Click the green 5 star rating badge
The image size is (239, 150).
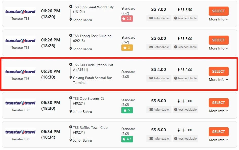pyautogui.click(x=127, y=110)
